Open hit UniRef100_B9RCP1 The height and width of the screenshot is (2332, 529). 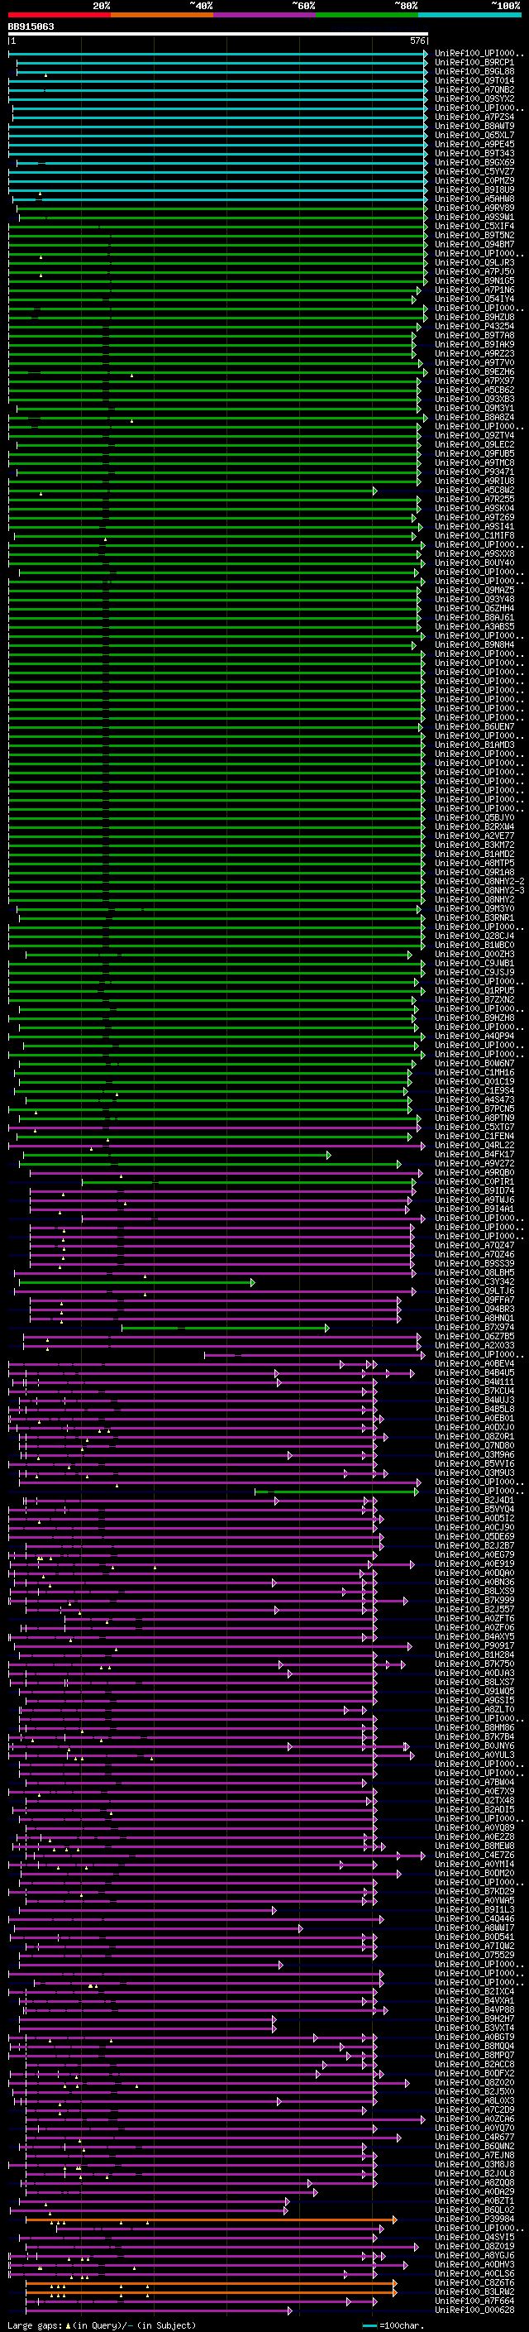474,63
